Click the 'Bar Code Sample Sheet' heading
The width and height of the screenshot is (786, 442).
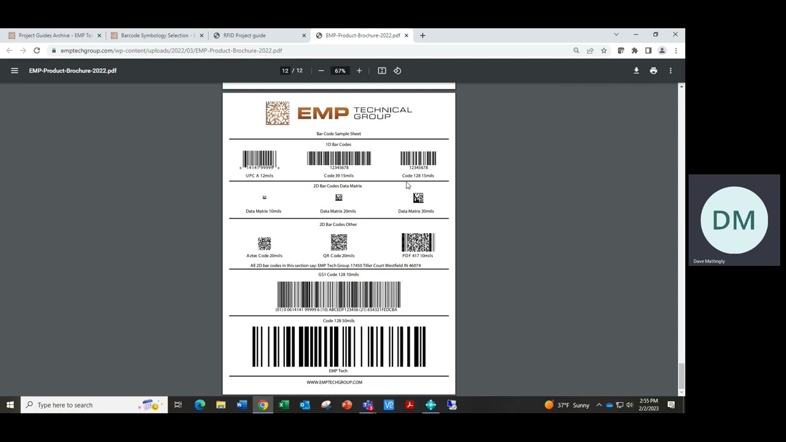point(339,134)
